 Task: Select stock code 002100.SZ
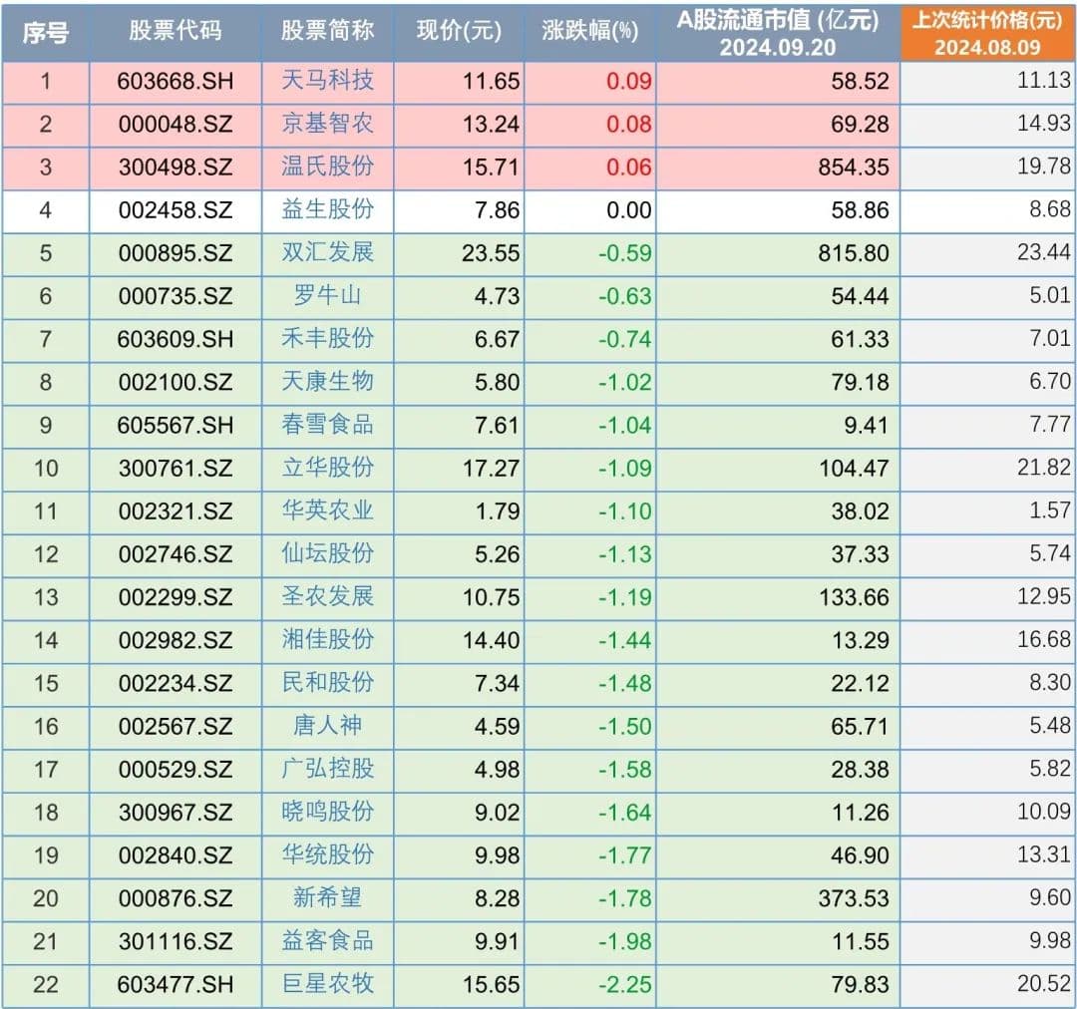[176, 383]
